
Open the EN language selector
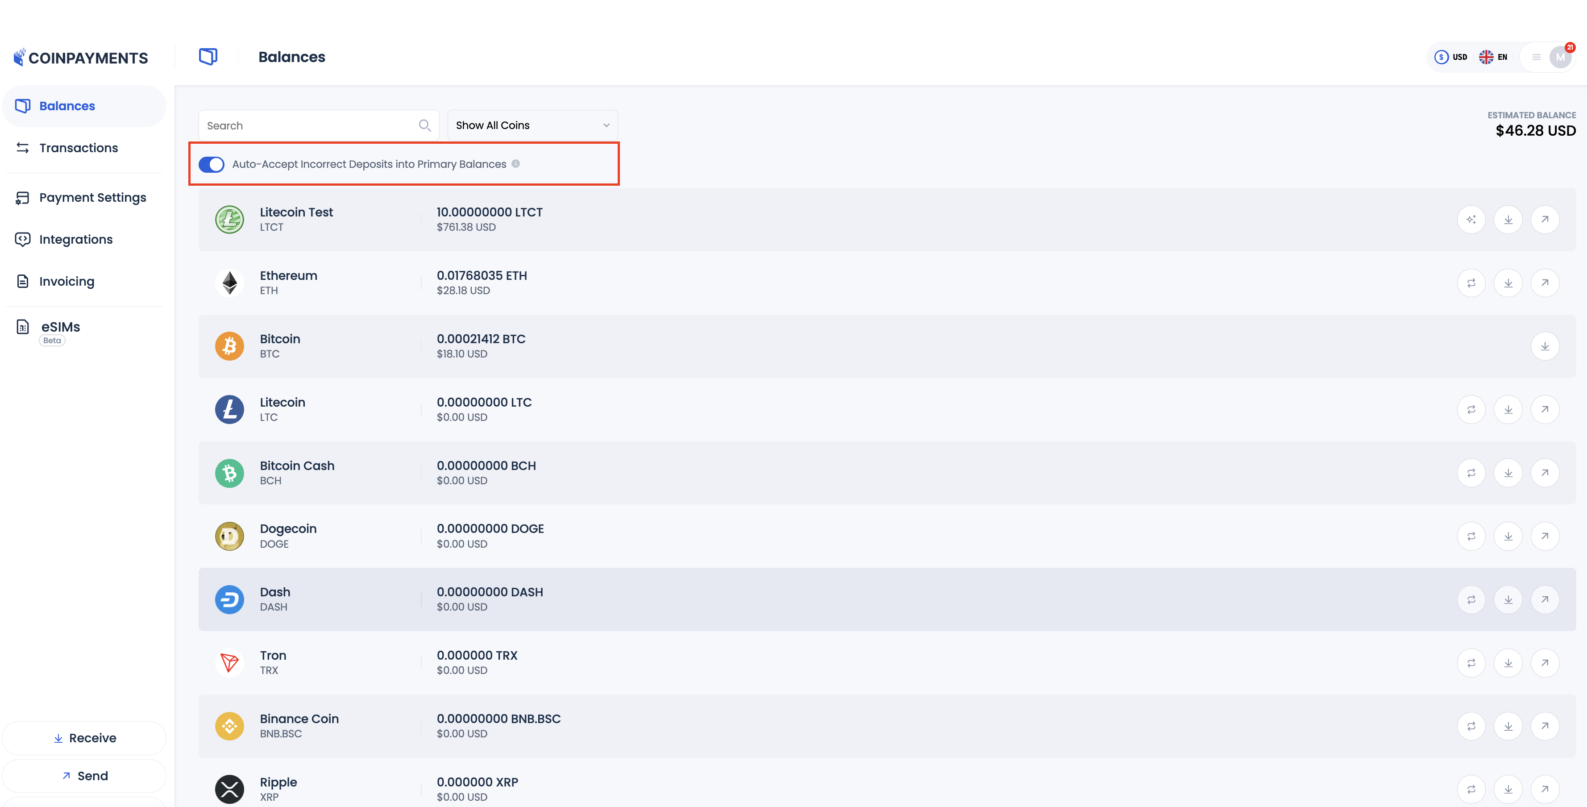(1493, 57)
